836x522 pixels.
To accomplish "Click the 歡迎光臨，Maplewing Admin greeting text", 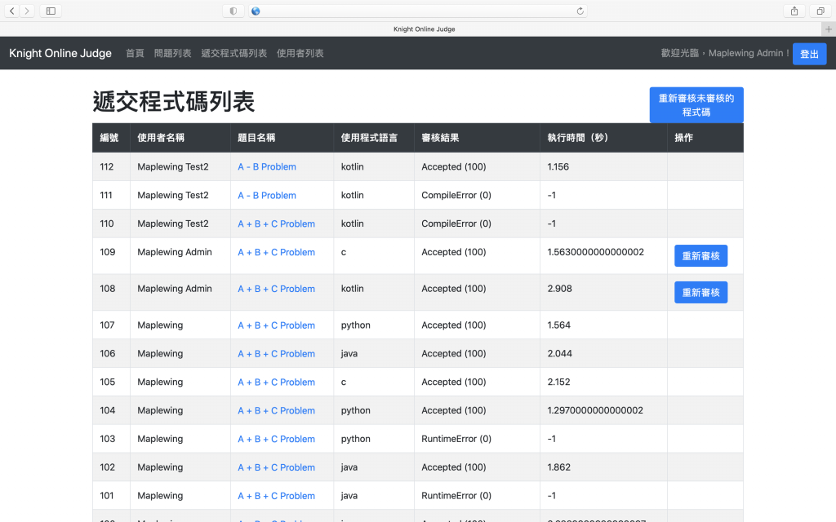I will pos(725,53).
